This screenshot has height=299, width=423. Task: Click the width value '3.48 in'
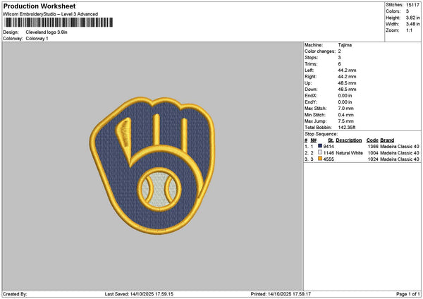[412, 24]
